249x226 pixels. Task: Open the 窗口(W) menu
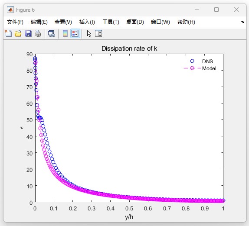click(x=161, y=22)
